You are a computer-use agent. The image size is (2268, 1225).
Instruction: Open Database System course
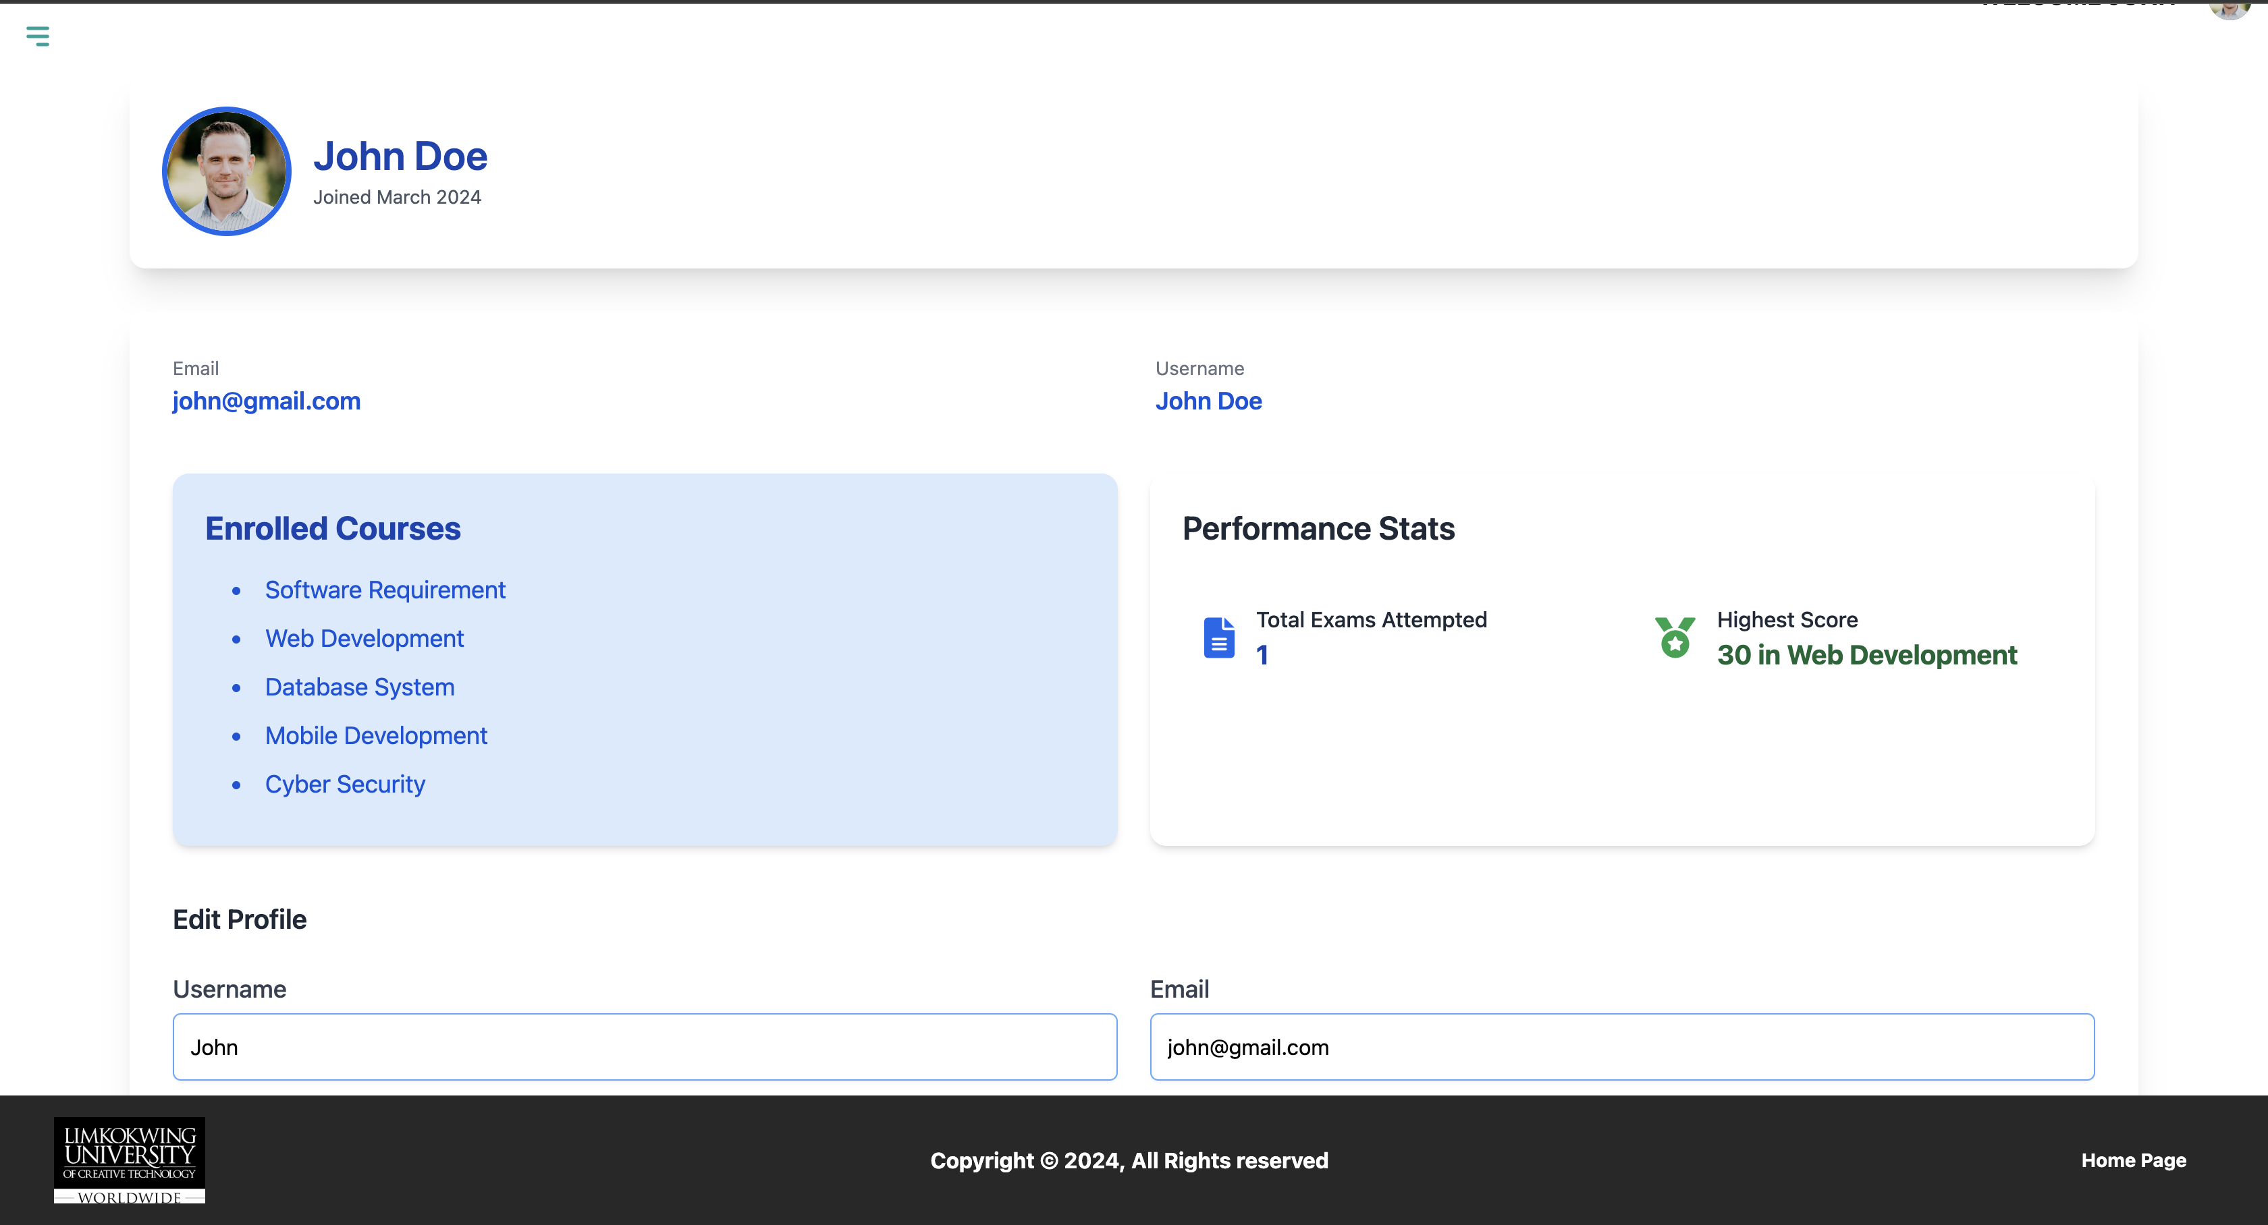(359, 687)
